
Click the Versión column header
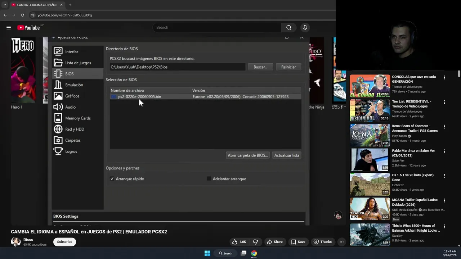point(198,91)
